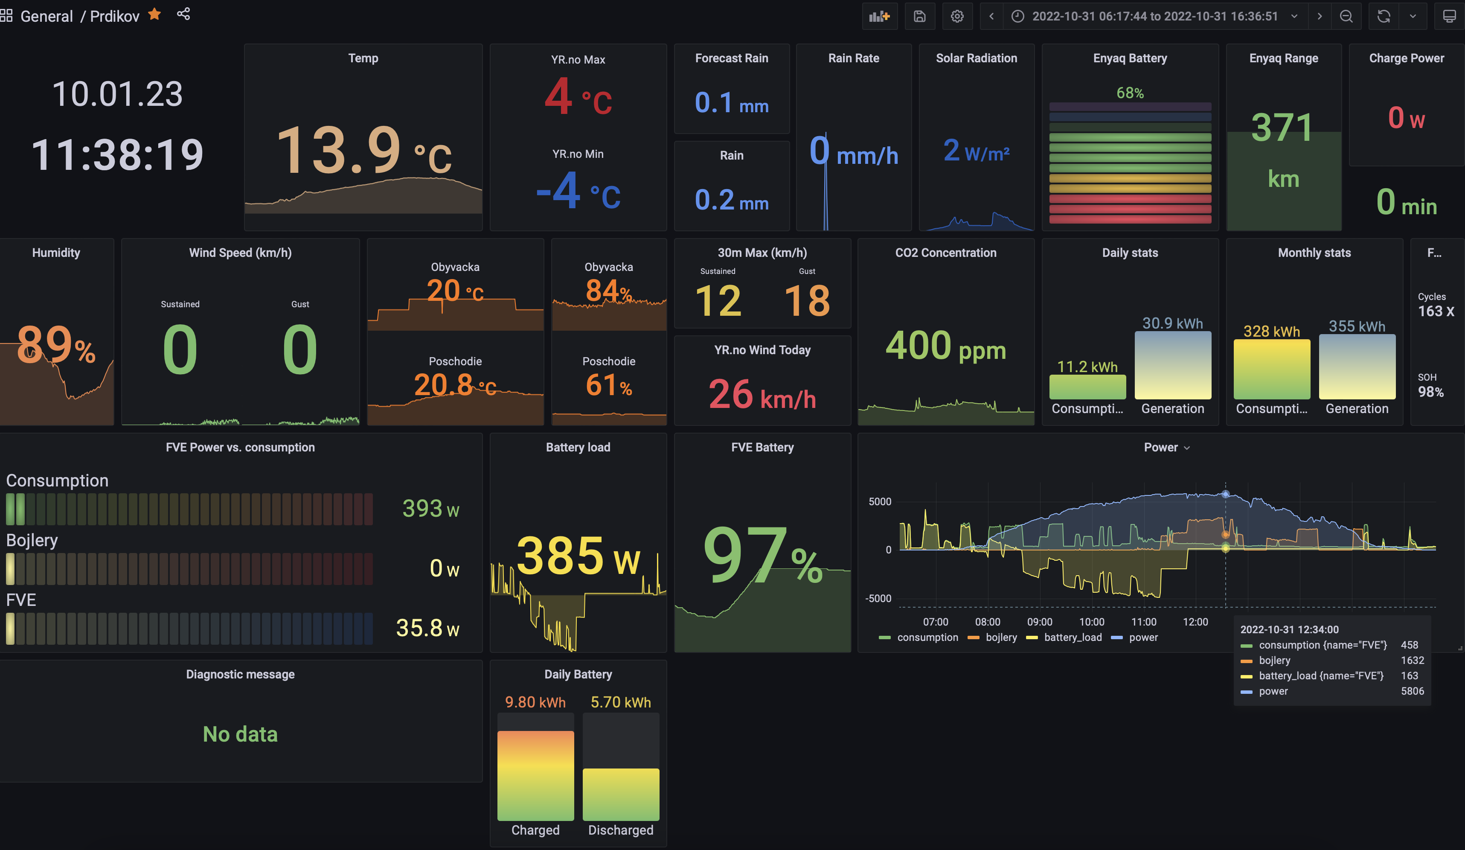Open the Wind Speed (km/h) panel title

(240, 252)
